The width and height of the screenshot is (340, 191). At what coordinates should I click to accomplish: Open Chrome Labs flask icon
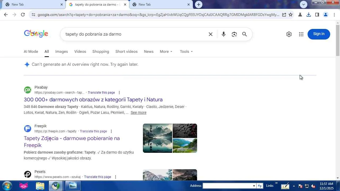coord(300,15)
